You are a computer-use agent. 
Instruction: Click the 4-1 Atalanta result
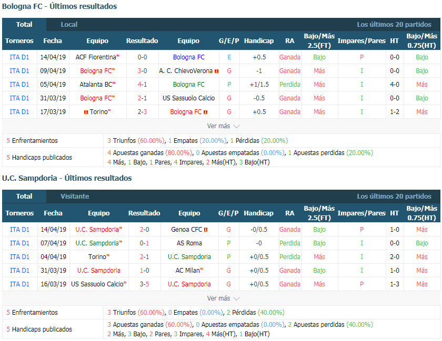[143, 85]
